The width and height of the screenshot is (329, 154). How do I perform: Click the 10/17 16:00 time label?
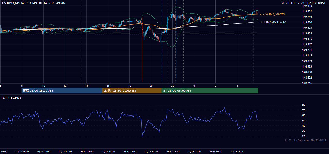[108, 151]
